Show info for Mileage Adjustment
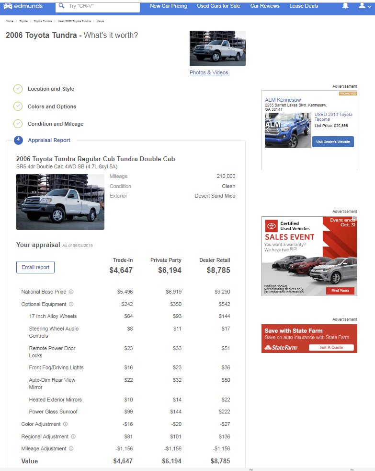The width and height of the screenshot is (375, 471). pos(71,448)
